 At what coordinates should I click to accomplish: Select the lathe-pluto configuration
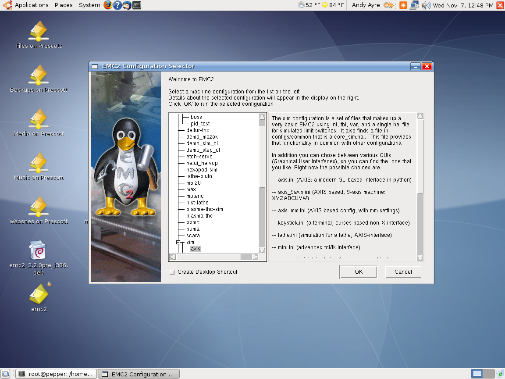click(199, 176)
